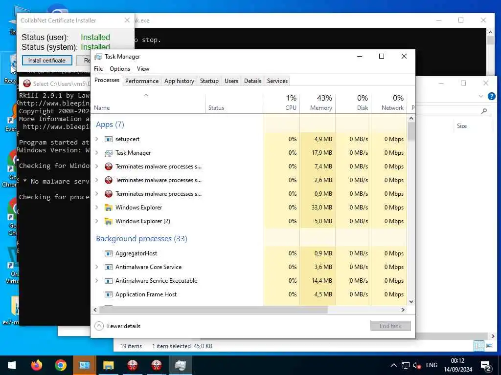Image resolution: width=501 pixels, height=375 pixels.
Task: Click the network tray icon
Action: point(406,365)
